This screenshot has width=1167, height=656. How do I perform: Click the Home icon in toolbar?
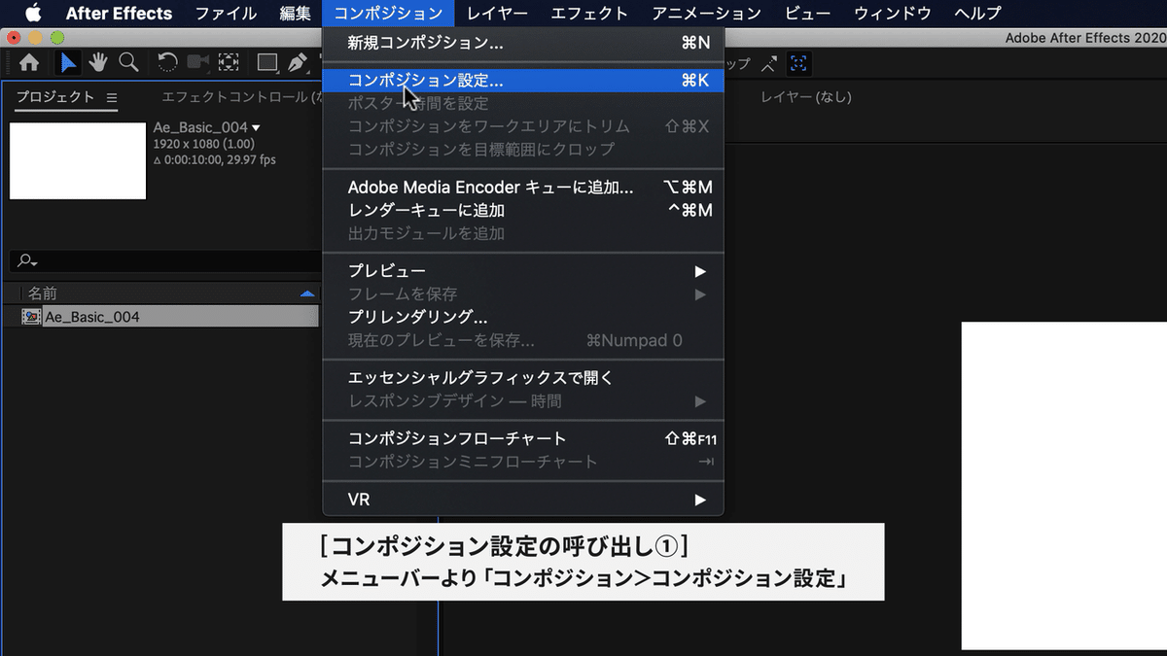click(x=29, y=63)
